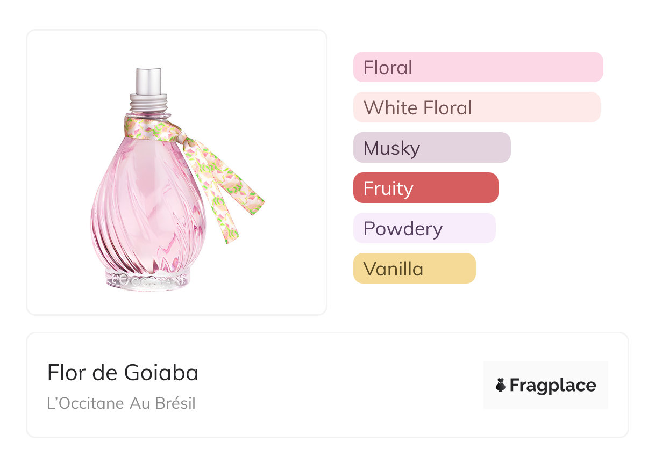655x464 pixels.
Task: Click the pink perfume bottle image
Action: click(176, 179)
